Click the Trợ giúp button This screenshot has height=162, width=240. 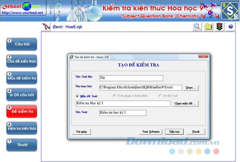[82, 132]
